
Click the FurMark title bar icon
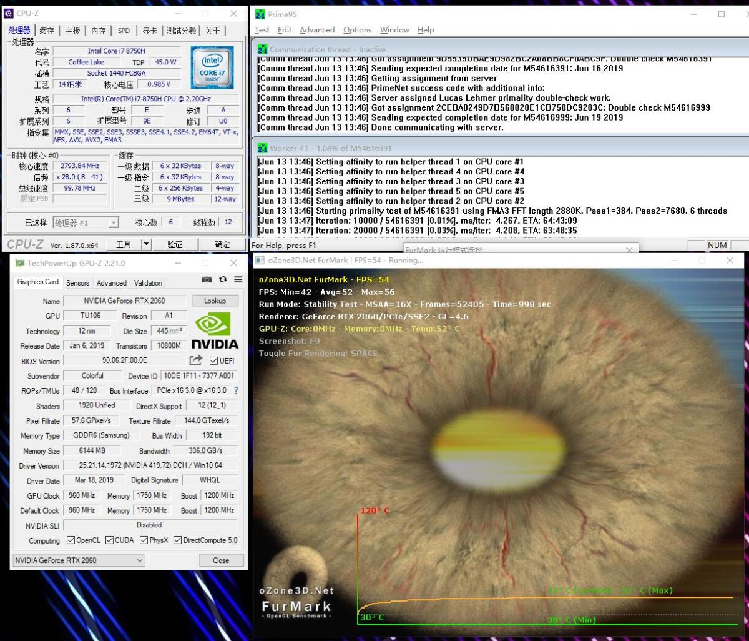click(x=260, y=261)
